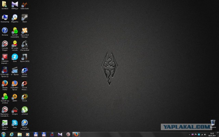219x137 pixels.
Task: Select the F.E.A.R. Perseus Mandate shortcut
Action: pos(25,85)
